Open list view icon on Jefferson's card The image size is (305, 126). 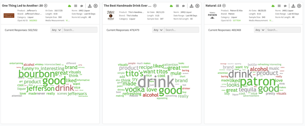point(76,6)
